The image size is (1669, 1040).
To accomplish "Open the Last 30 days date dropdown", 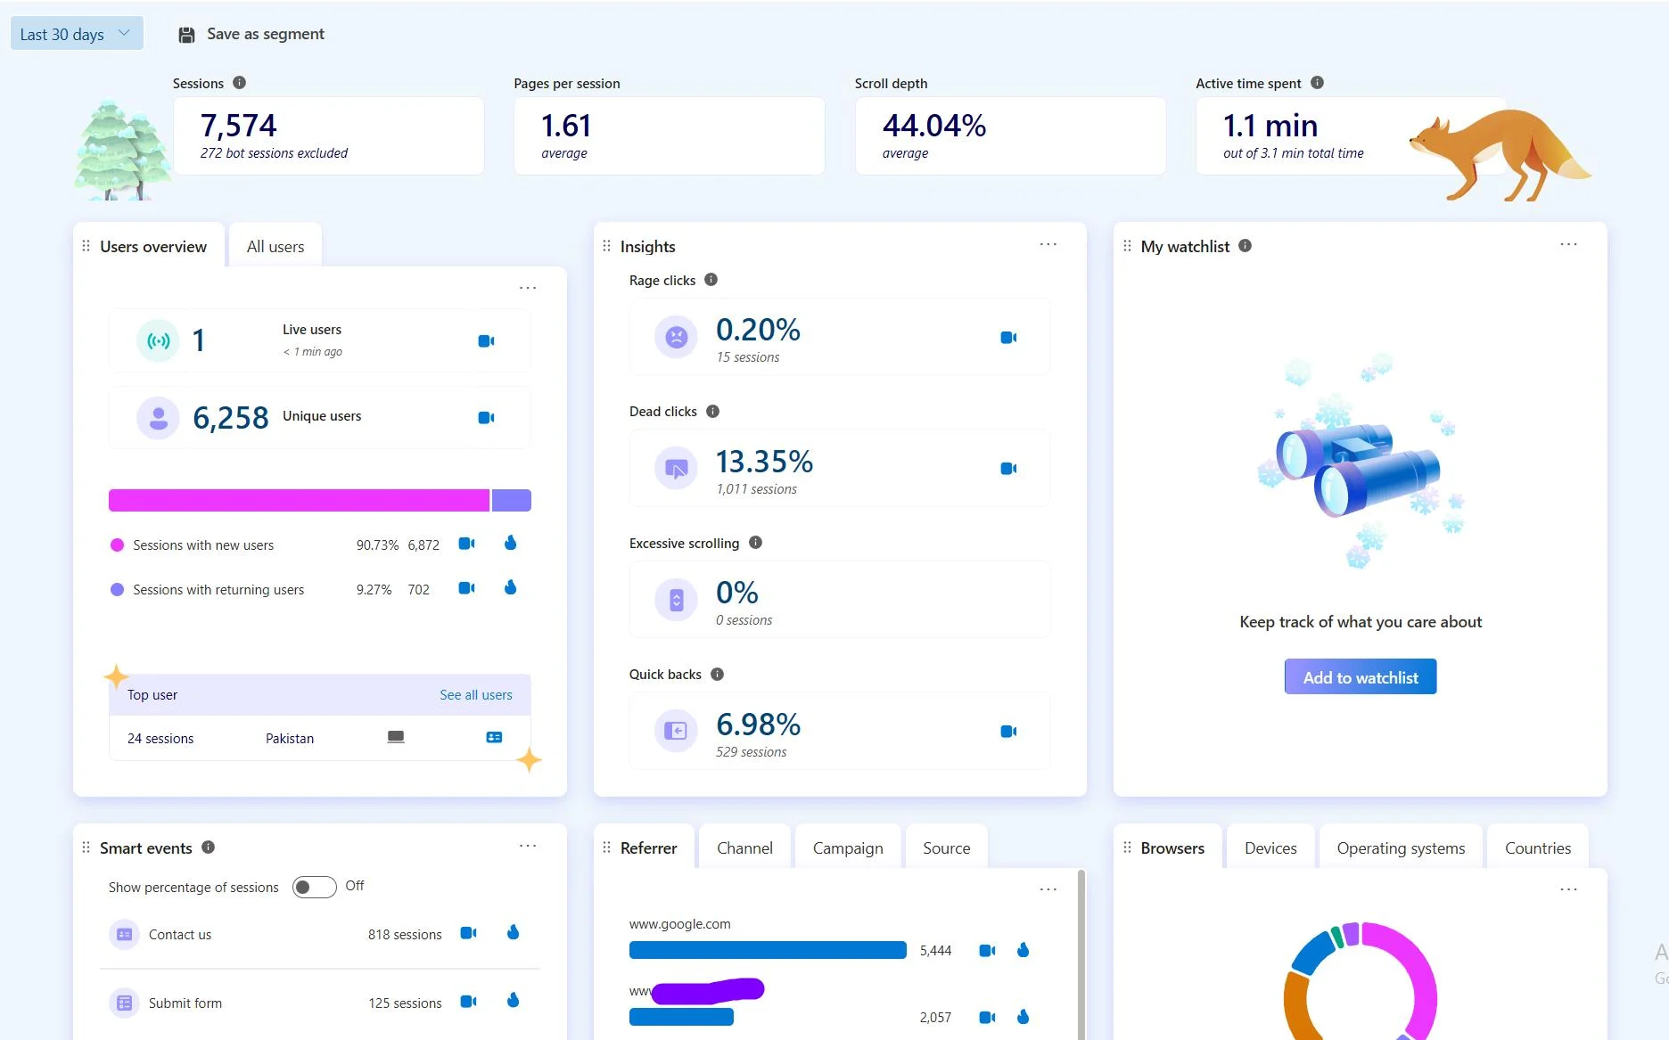I will pyautogui.click(x=77, y=34).
